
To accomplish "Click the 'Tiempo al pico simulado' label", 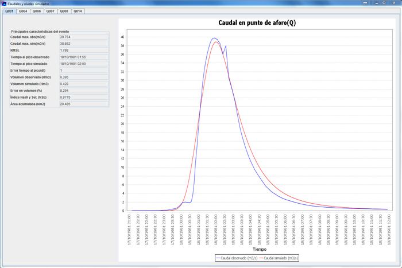I will point(29,64).
